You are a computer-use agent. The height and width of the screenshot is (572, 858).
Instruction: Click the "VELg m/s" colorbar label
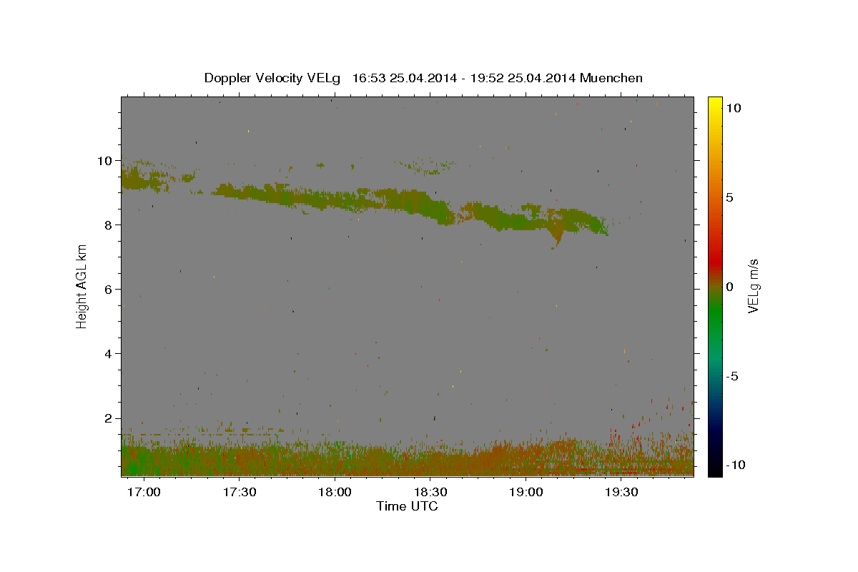point(752,286)
